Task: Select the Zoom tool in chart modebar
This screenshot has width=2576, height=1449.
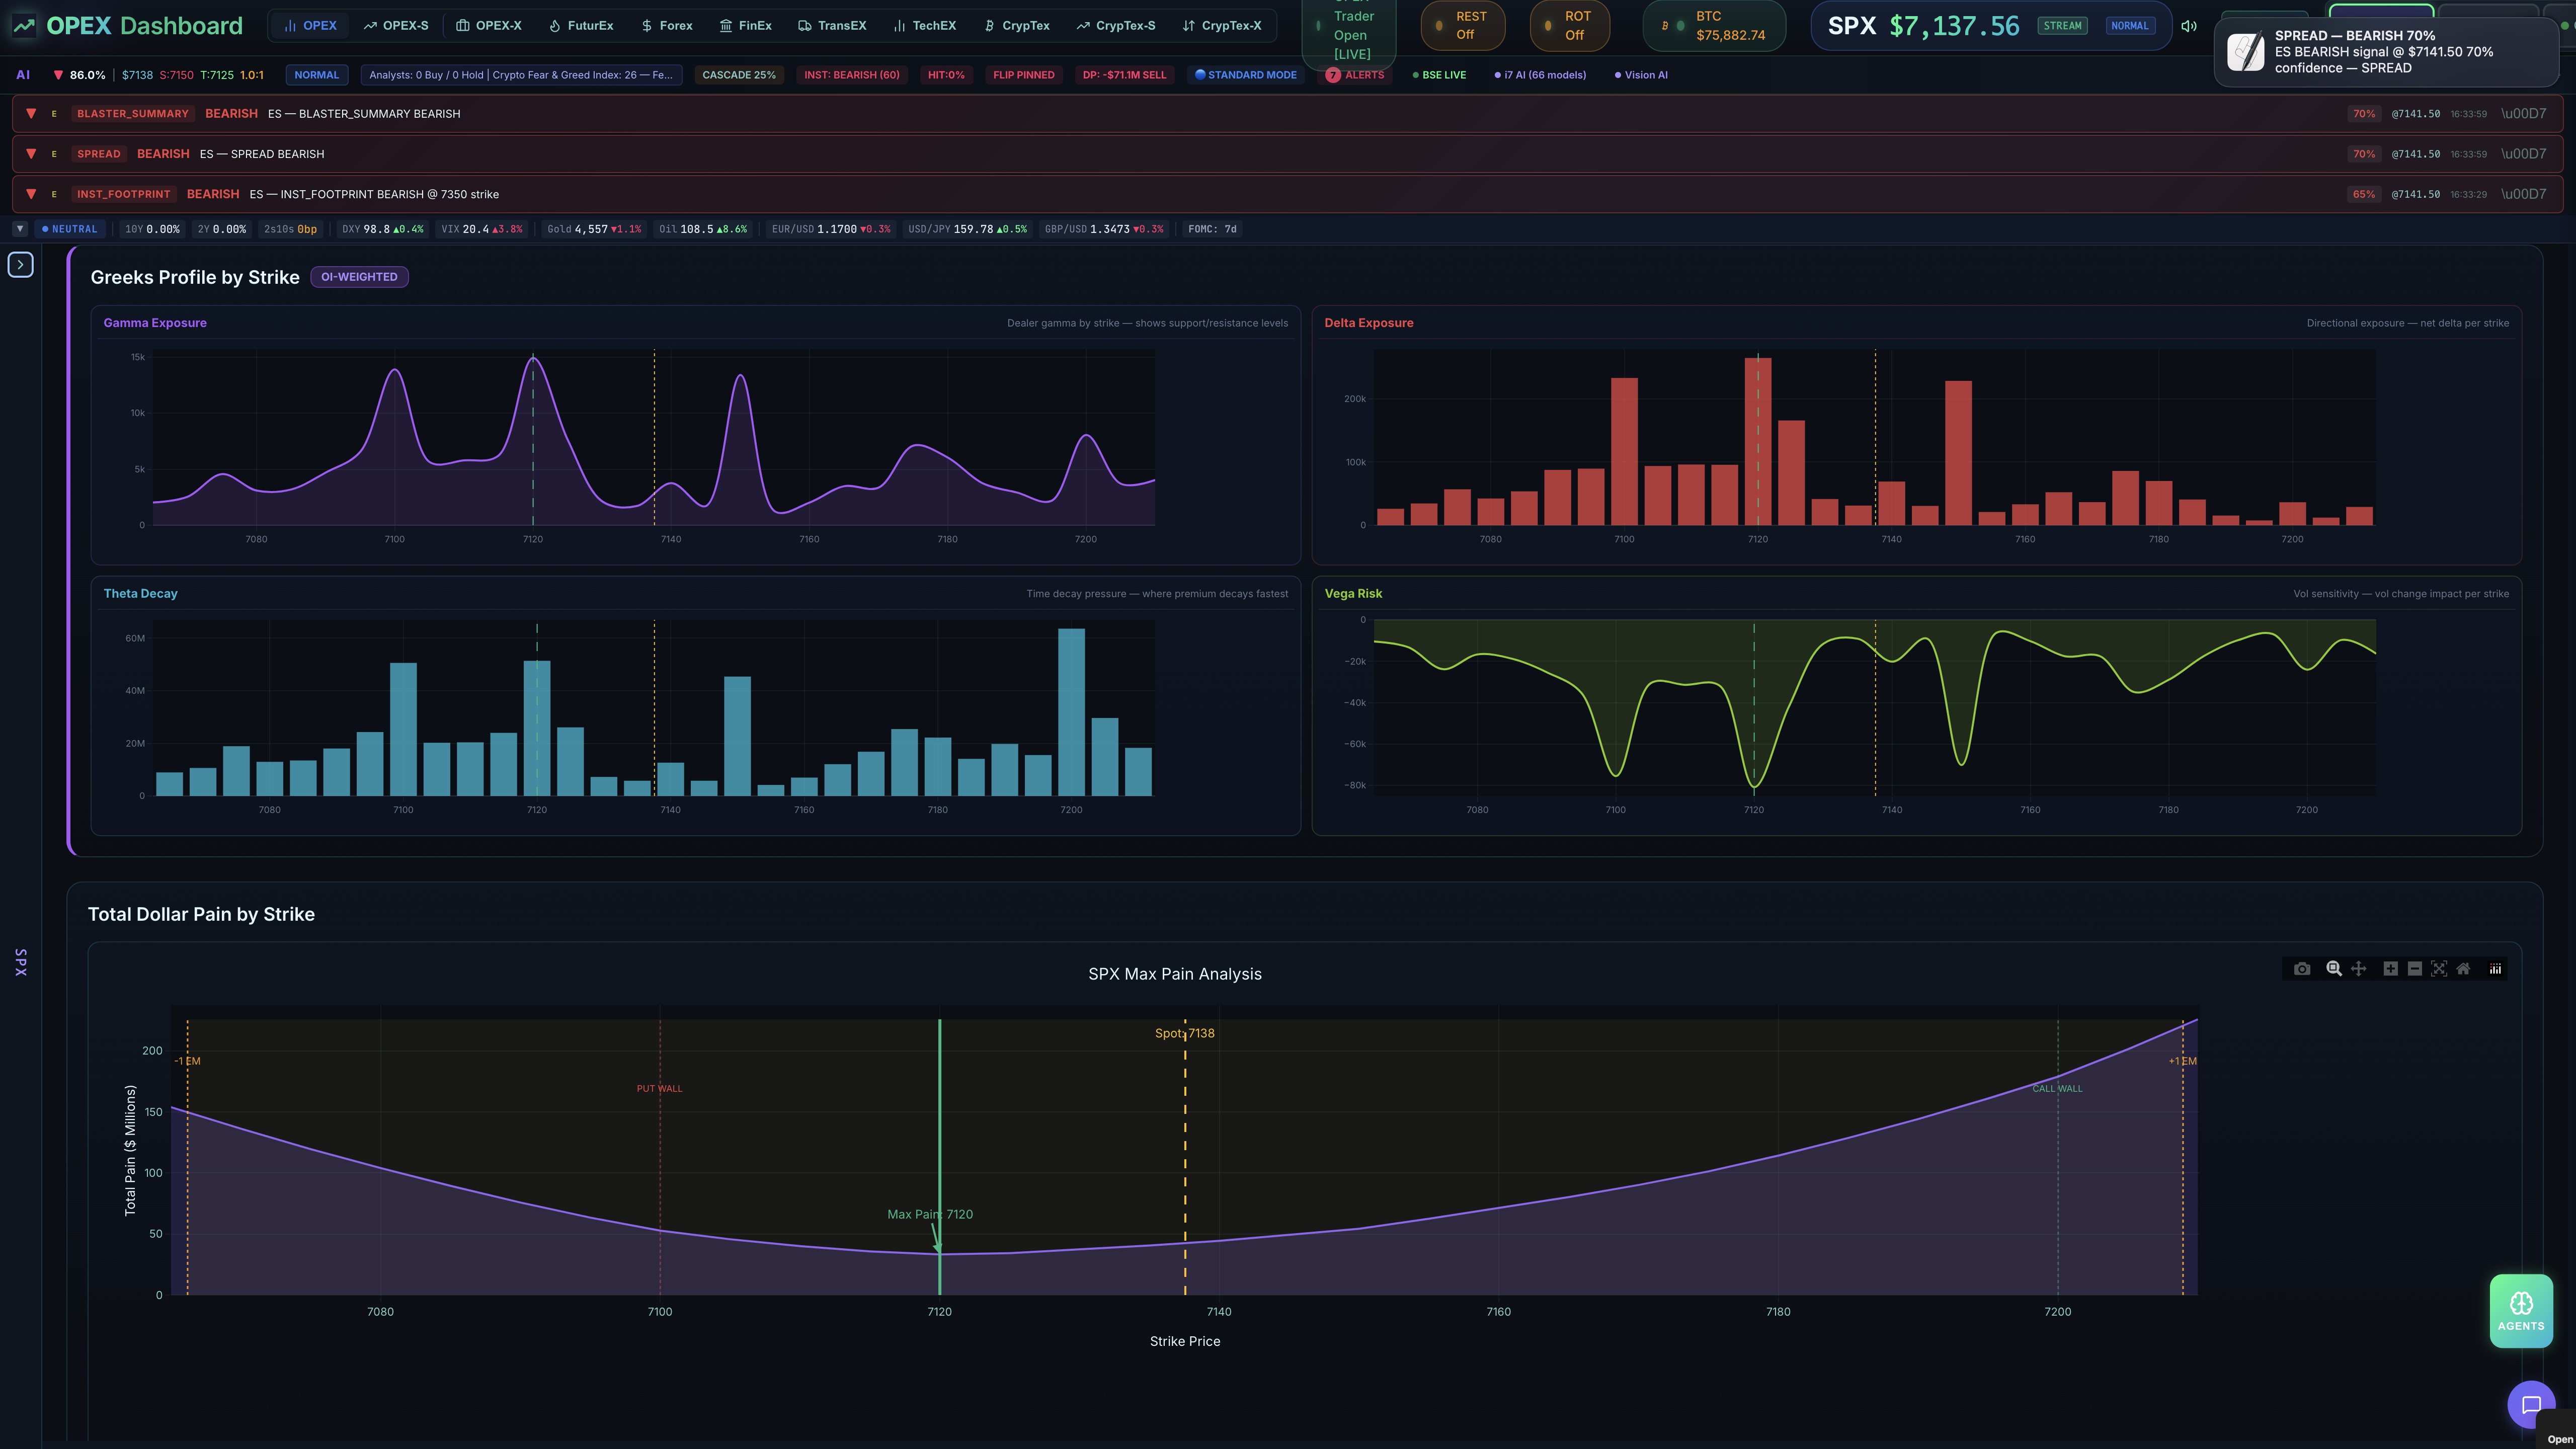Action: 2334,969
